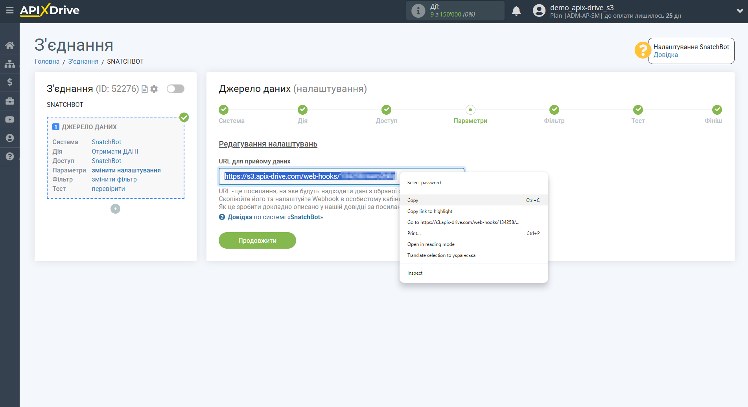The width and height of the screenshot is (748, 407).
Task: Open billing dollar icon in sidebar
Action: pyautogui.click(x=10, y=82)
